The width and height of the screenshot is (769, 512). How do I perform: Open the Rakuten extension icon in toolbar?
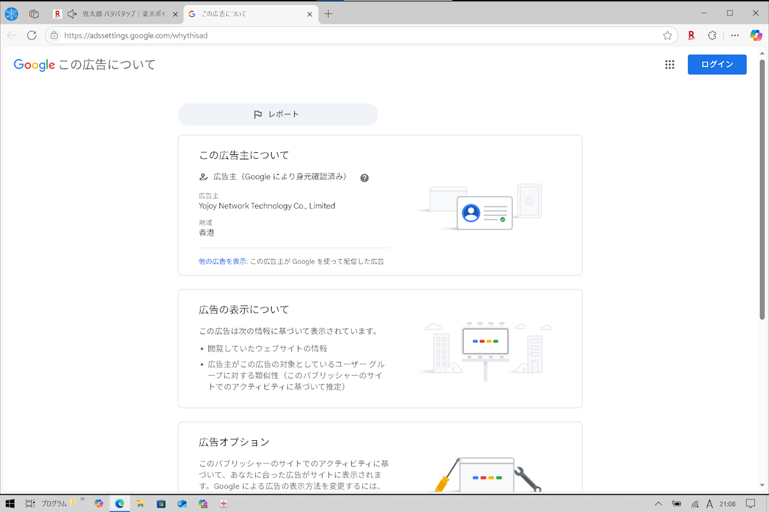[x=691, y=35]
